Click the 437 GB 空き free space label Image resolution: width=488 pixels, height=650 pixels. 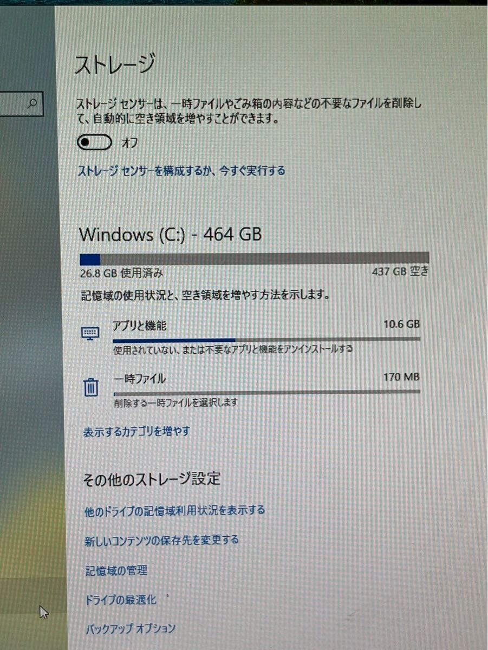pos(400,272)
